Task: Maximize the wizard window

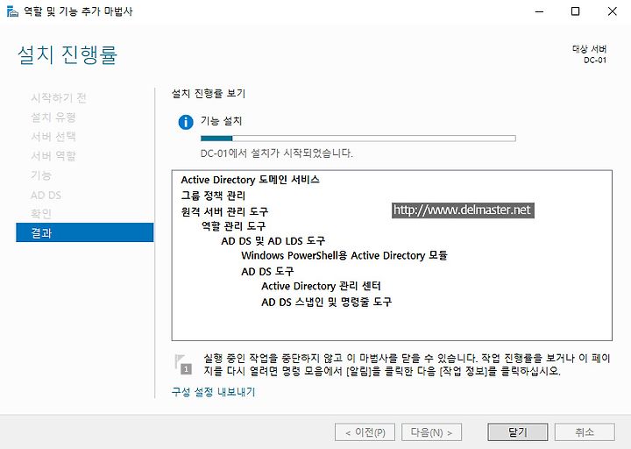Action: (x=576, y=11)
